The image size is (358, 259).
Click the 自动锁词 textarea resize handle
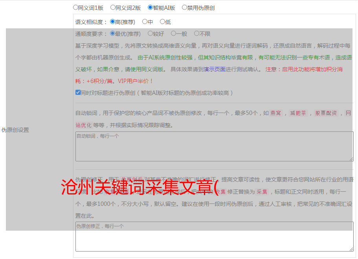click(x=351, y=159)
